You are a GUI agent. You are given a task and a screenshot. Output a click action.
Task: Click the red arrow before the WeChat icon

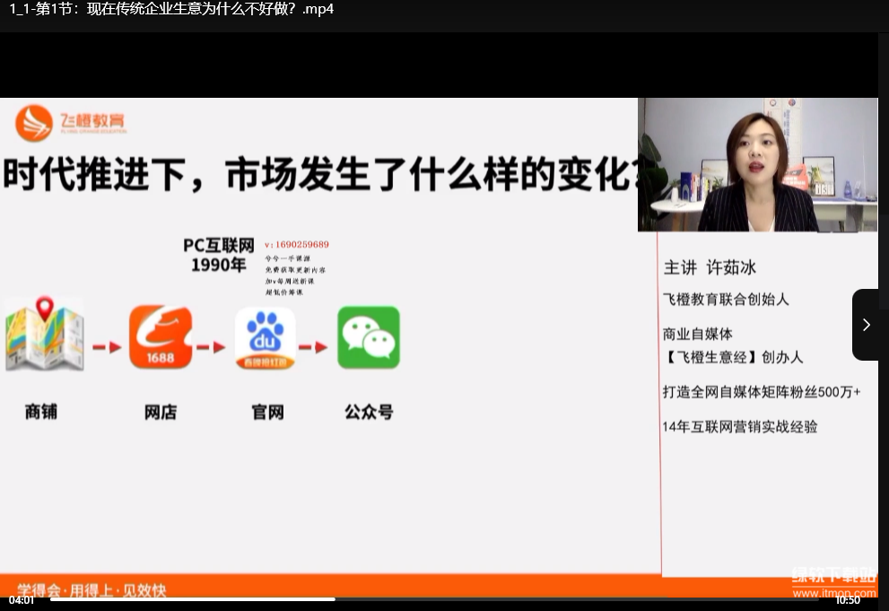click(314, 347)
